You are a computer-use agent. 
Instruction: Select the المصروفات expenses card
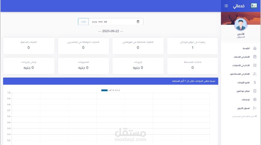[83, 66]
